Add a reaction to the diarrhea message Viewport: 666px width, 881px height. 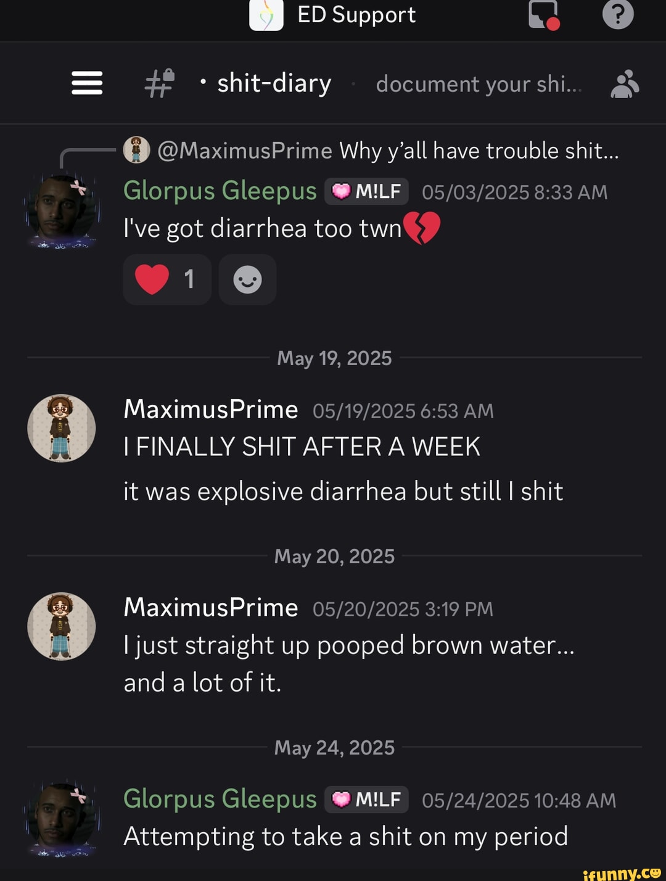[247, 279]
